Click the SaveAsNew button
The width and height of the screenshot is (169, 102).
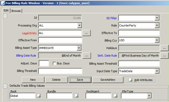pos(108,80)
